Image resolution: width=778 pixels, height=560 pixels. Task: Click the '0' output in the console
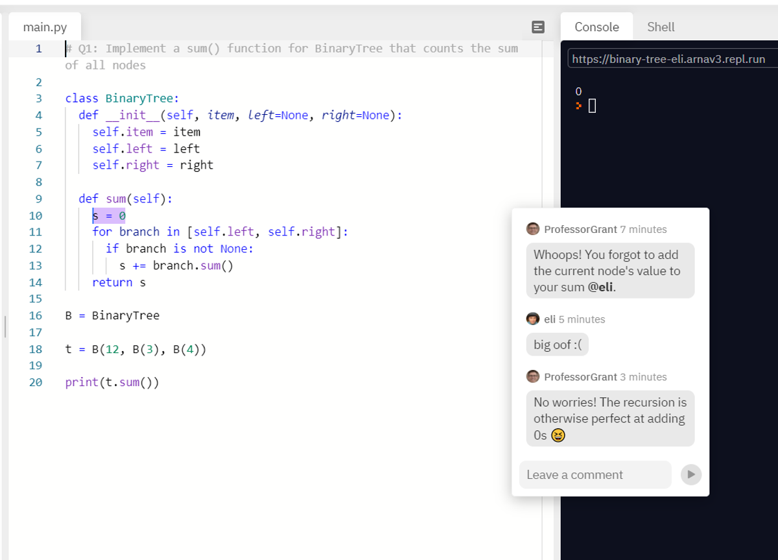coord(578,91)
